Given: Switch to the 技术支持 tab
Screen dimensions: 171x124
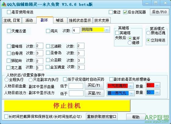Looking at the screenshot, I should [102, 20].
